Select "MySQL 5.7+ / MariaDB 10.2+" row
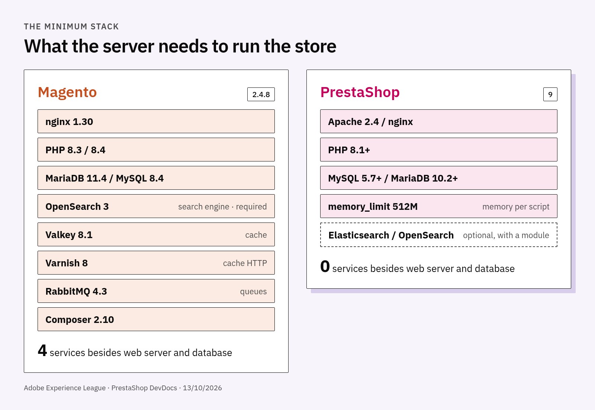Viewport: 595px width, 410px height. pos(439,178)
